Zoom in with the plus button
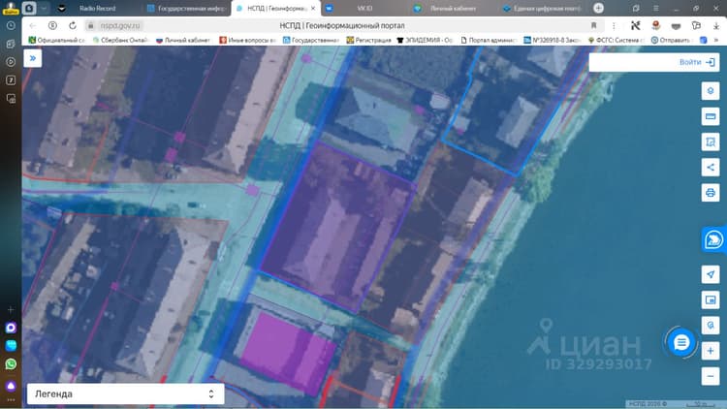This screenshot has height=409, width=727. pos(711,351)
